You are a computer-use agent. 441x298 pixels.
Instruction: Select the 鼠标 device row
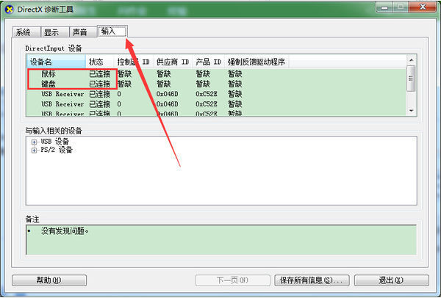[x=48, y=74]
